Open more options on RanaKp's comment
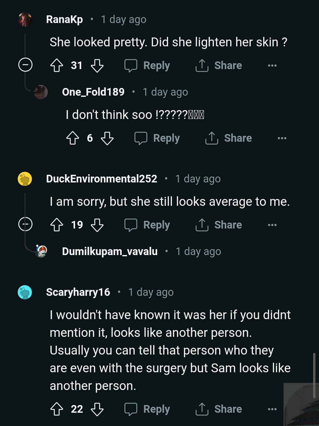Screen dimensions: 319x426 272,66
